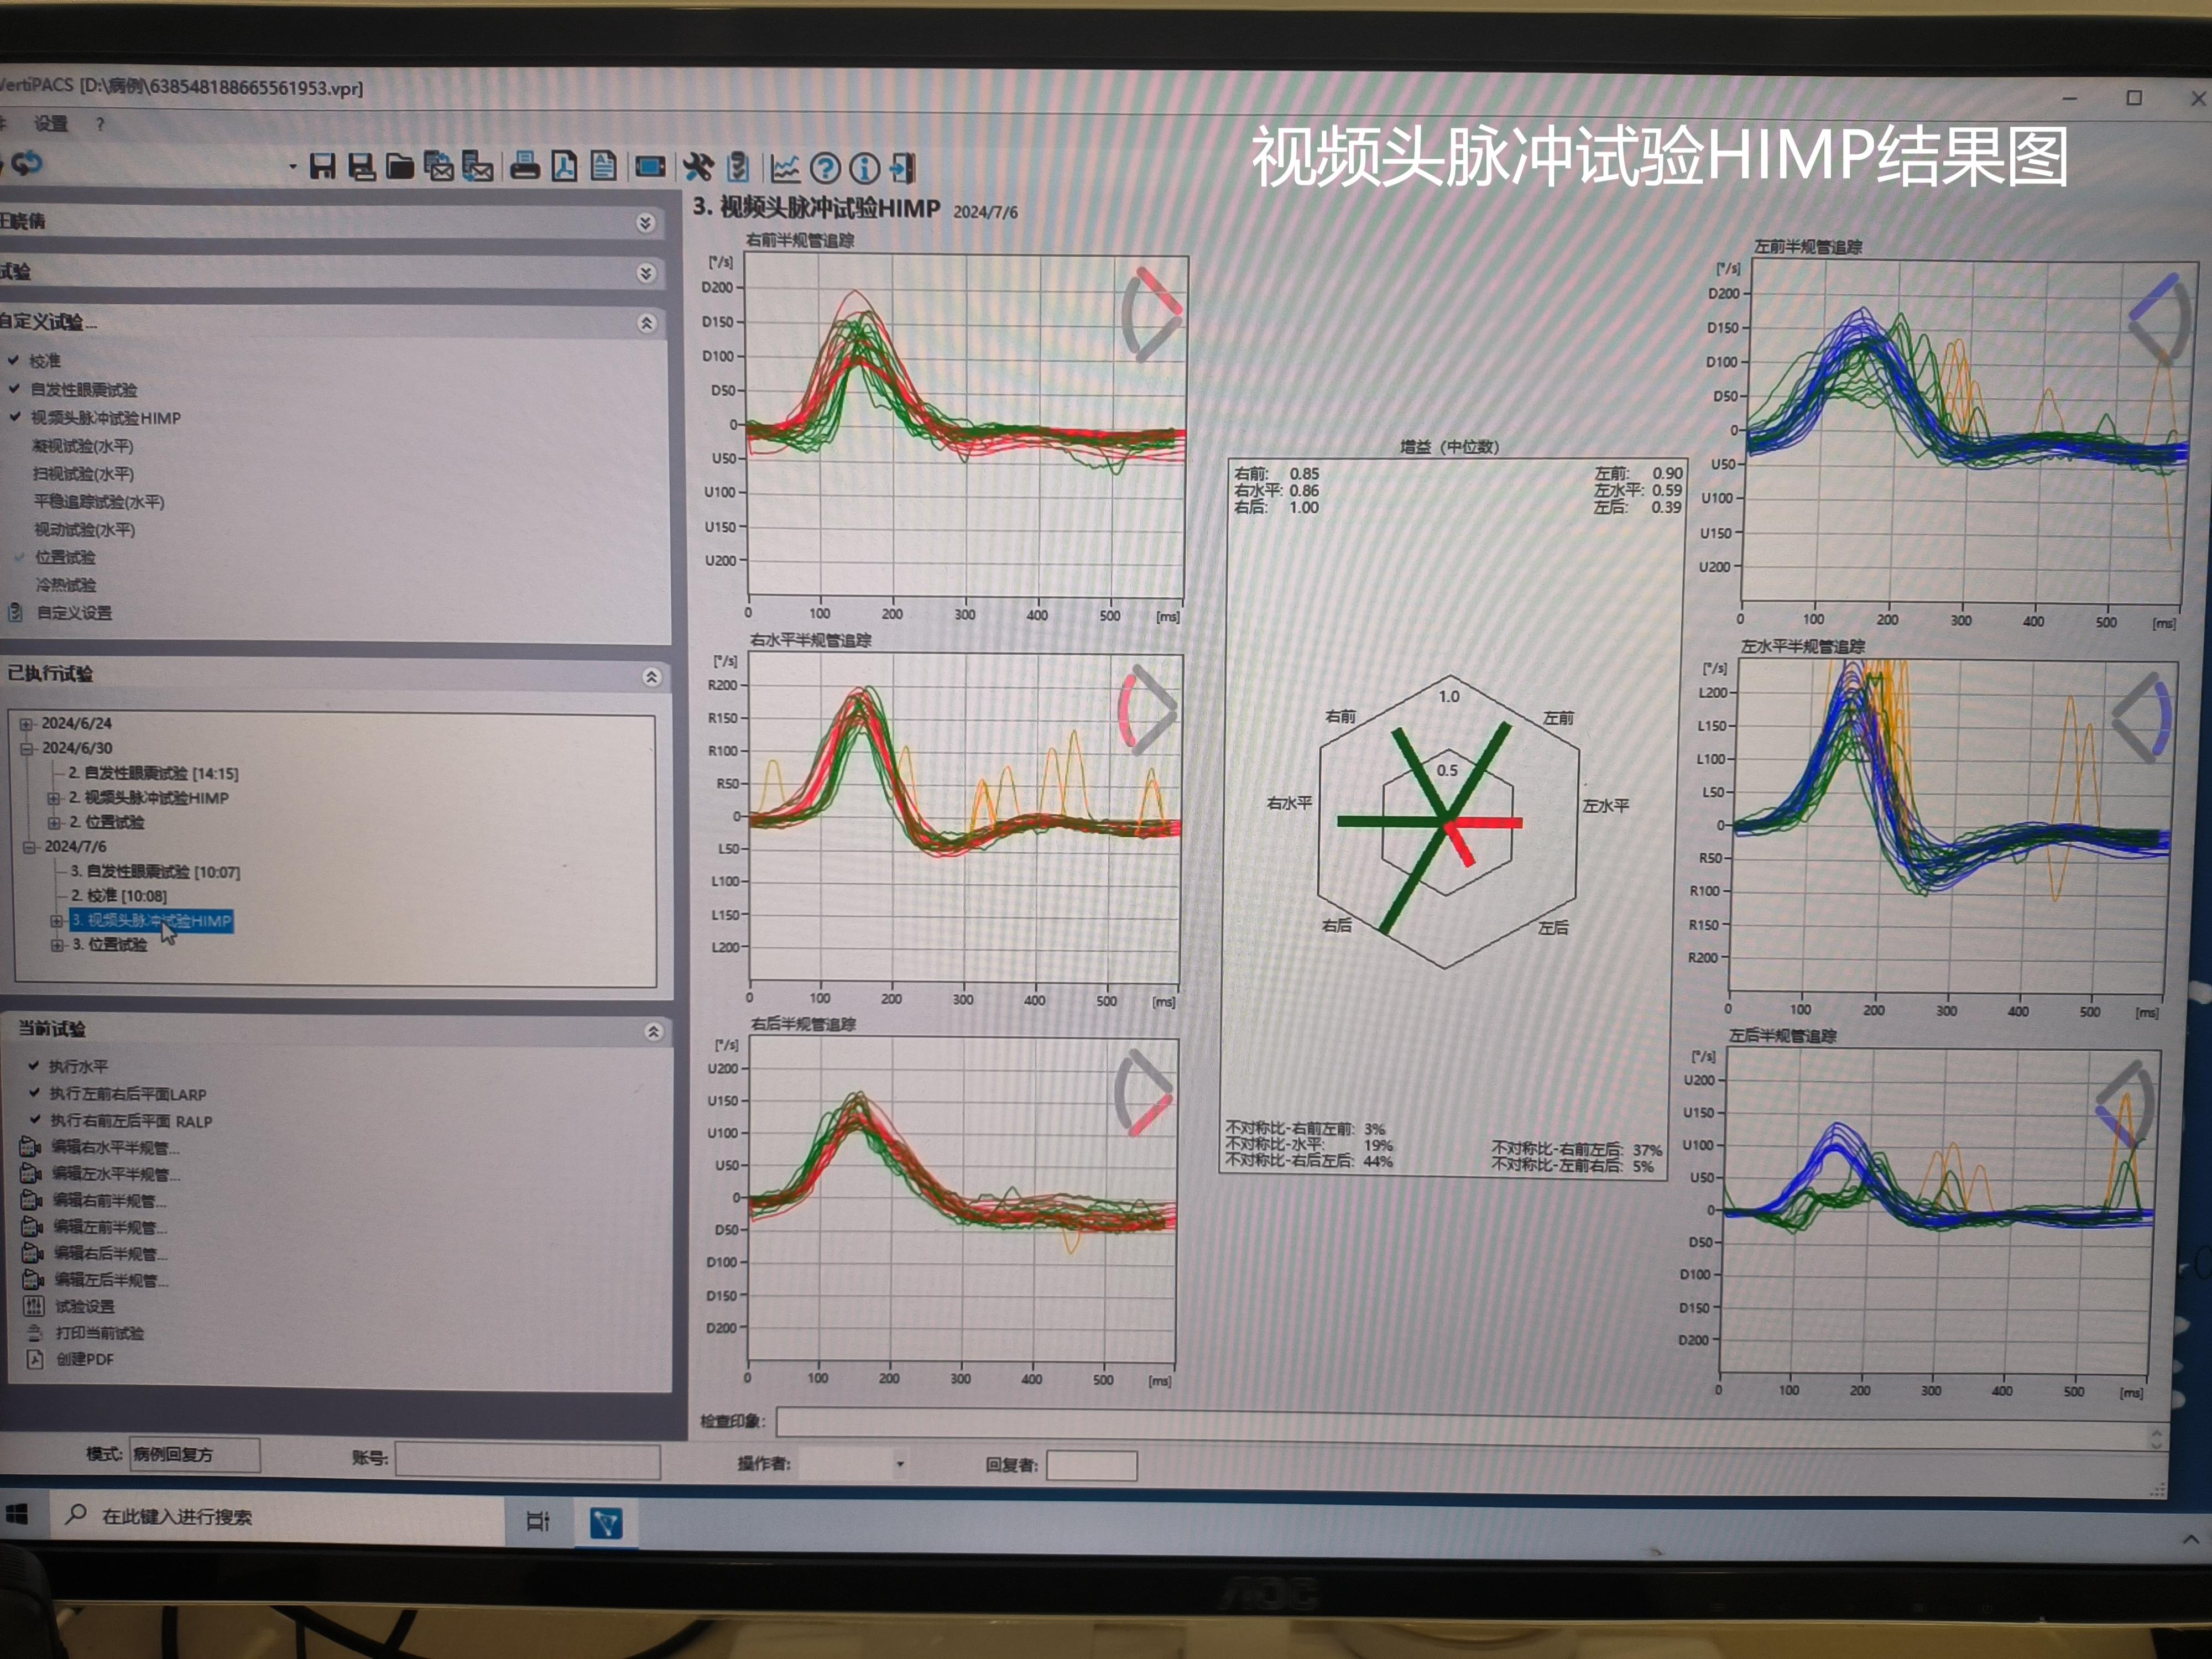The height and width of the screenshot is (1659, 2212).
Task: Click the circled info icon in the toolbar
Action: tap(865, 168)
